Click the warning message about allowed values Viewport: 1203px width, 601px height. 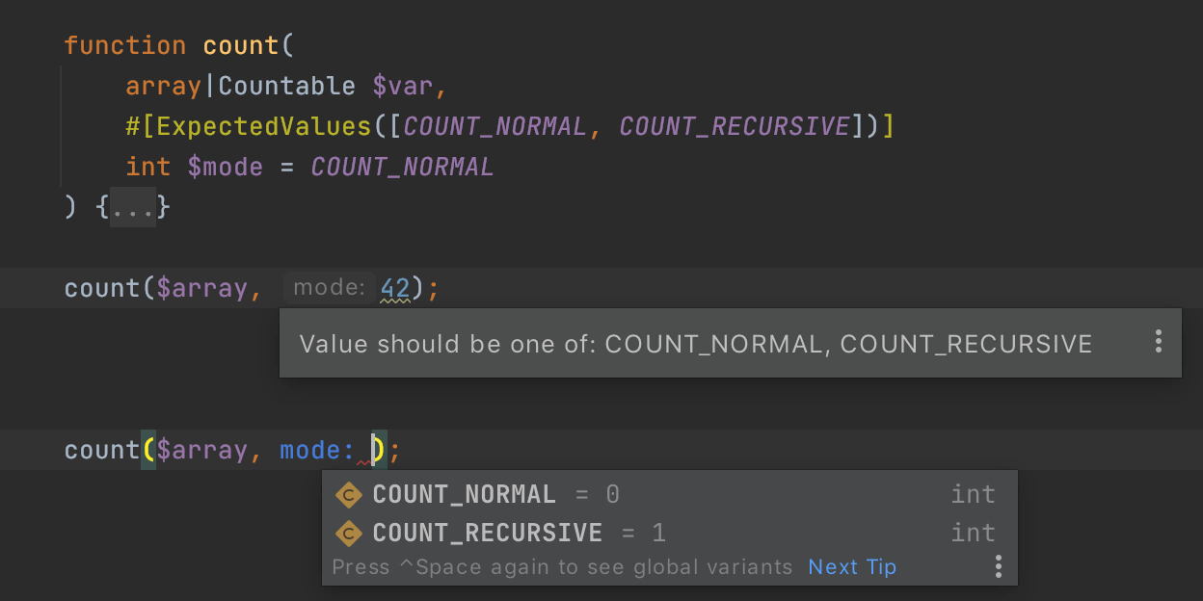(x=696, y=343)
